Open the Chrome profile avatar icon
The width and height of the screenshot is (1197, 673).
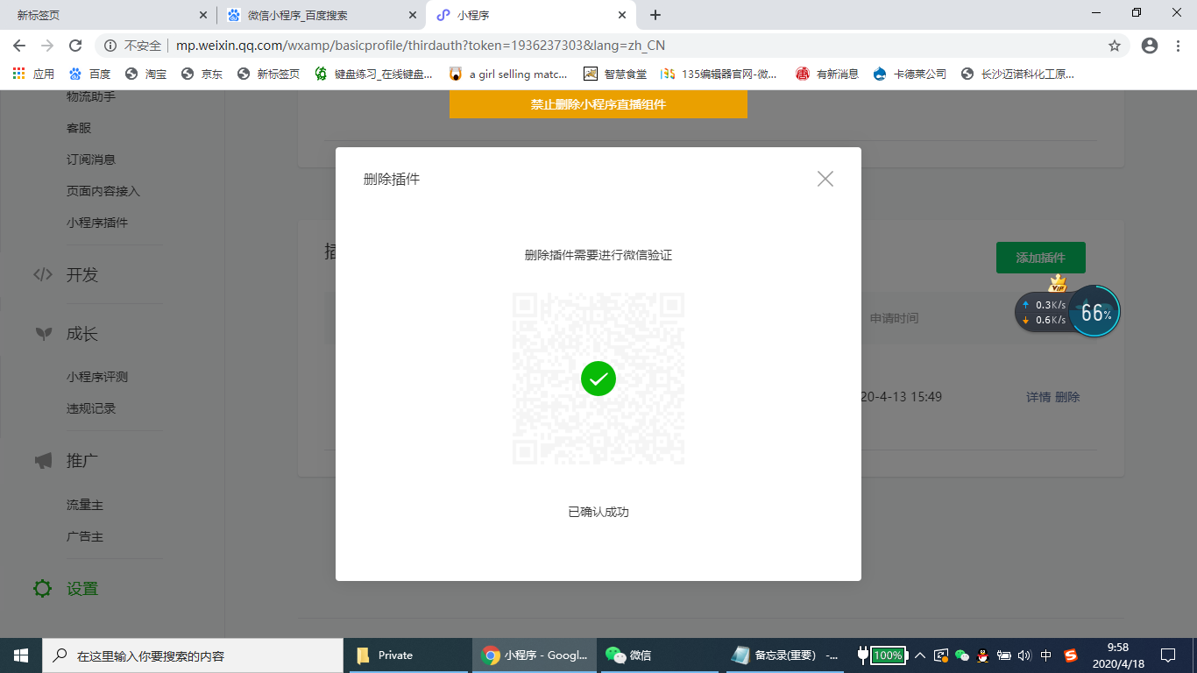pyautogui.click(x=1150, y=46)
